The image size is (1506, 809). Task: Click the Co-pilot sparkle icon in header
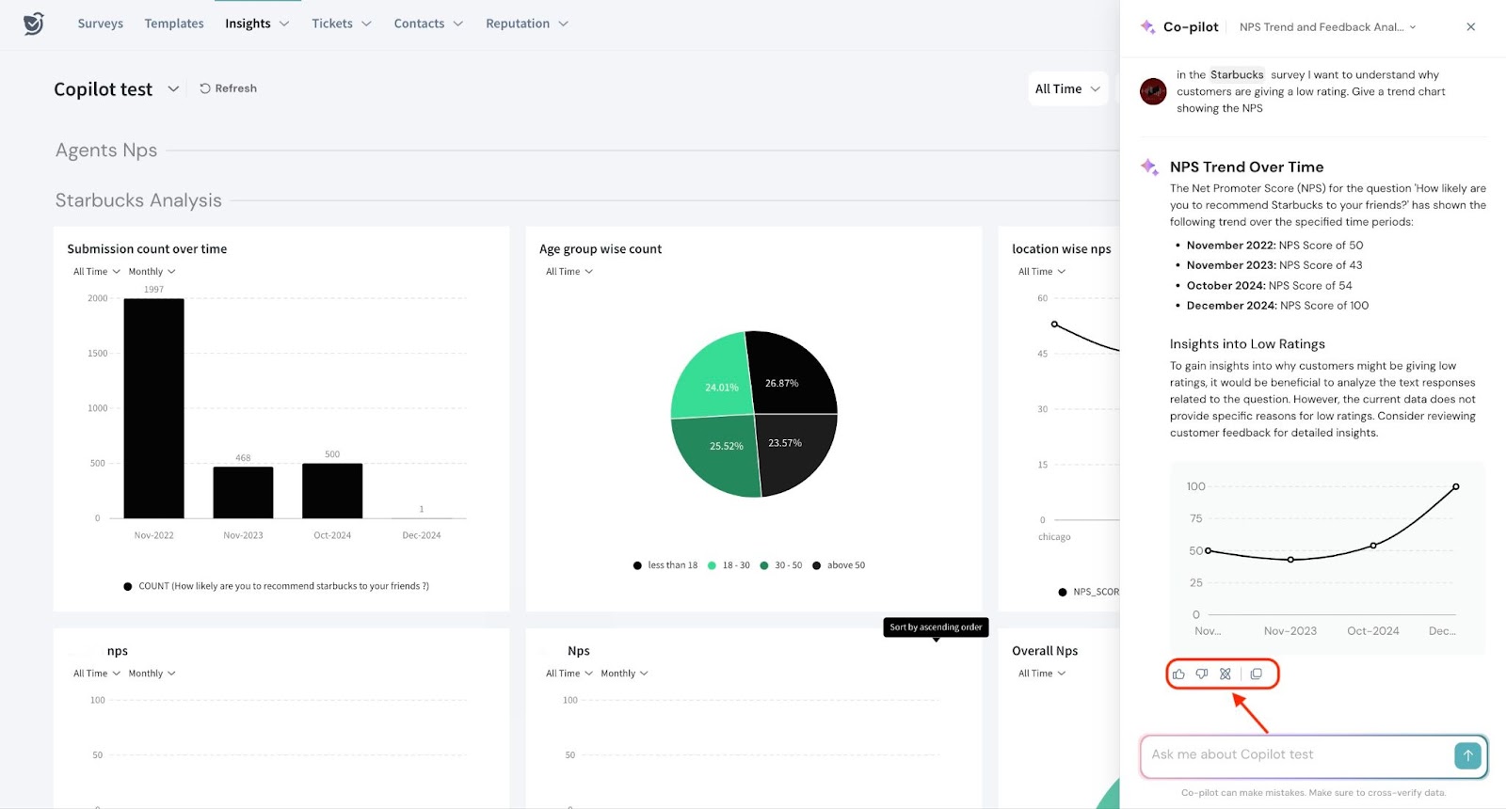pos(1147,27)
